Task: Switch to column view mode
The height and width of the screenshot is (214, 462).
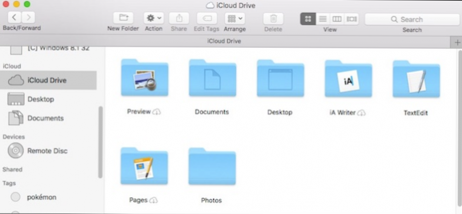Action: [x=337, y=19]
